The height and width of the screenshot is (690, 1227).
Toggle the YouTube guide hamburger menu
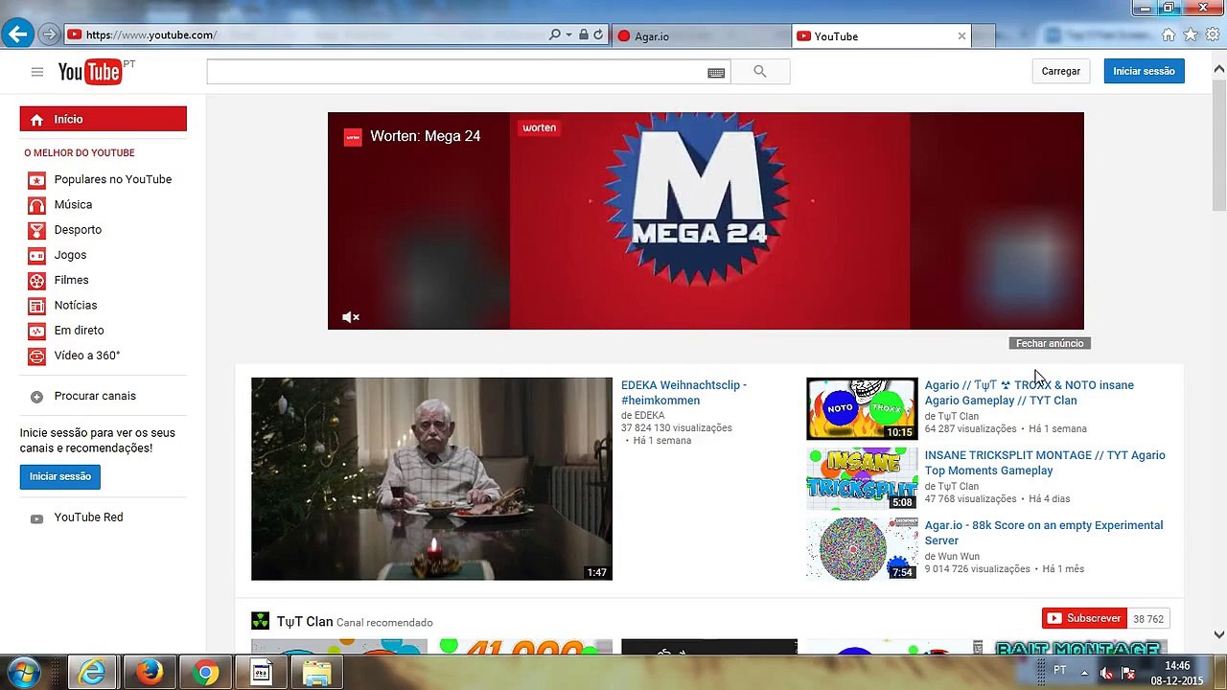(36, 72)
